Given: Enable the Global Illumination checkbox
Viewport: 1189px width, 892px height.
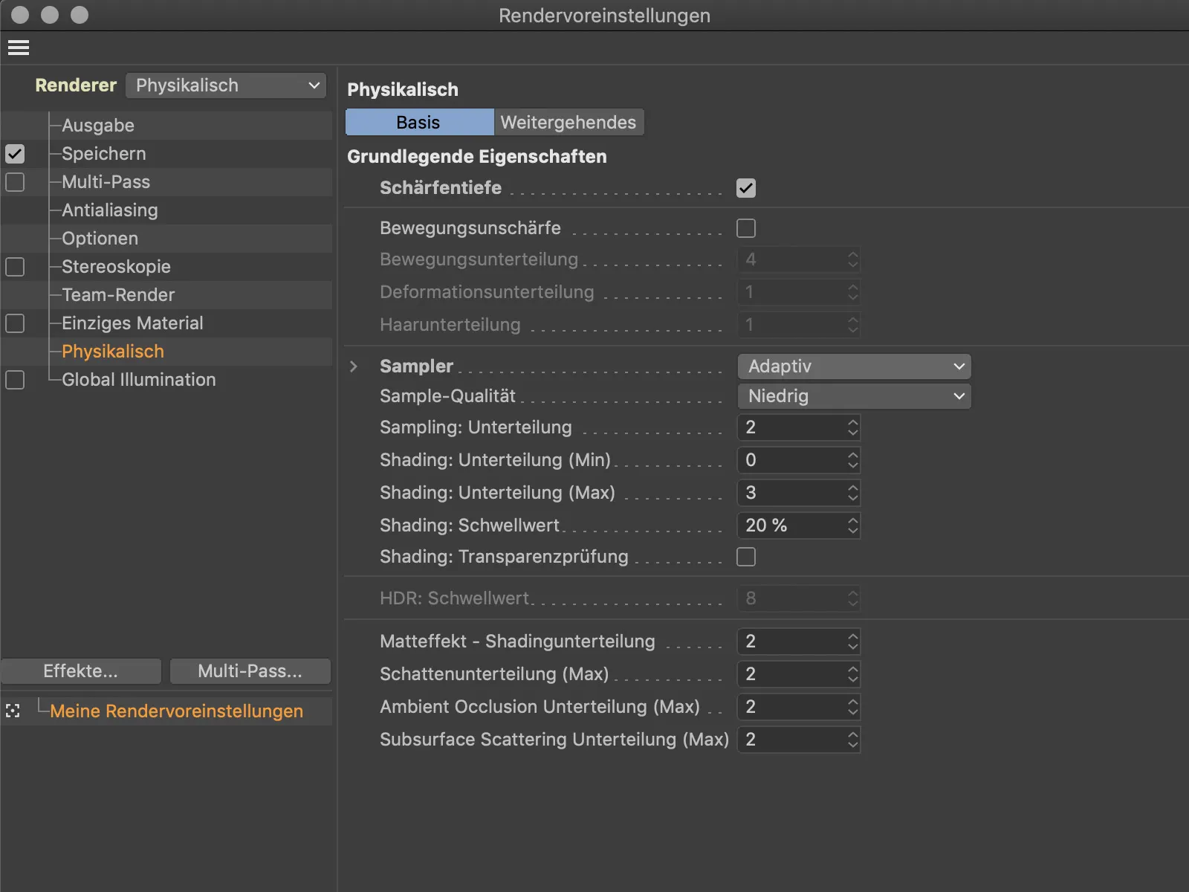Looking at the screenshot, I should tap(14, 380).
